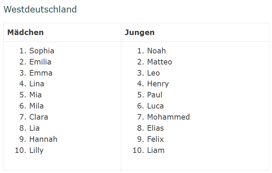
Task: Click the name Lina
Action: (x=37, y=84)
